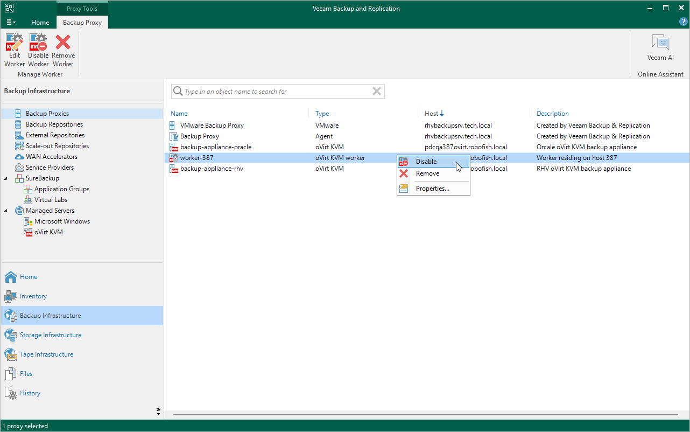
Task: Open the help question mark icon
Action: point(684,22)
